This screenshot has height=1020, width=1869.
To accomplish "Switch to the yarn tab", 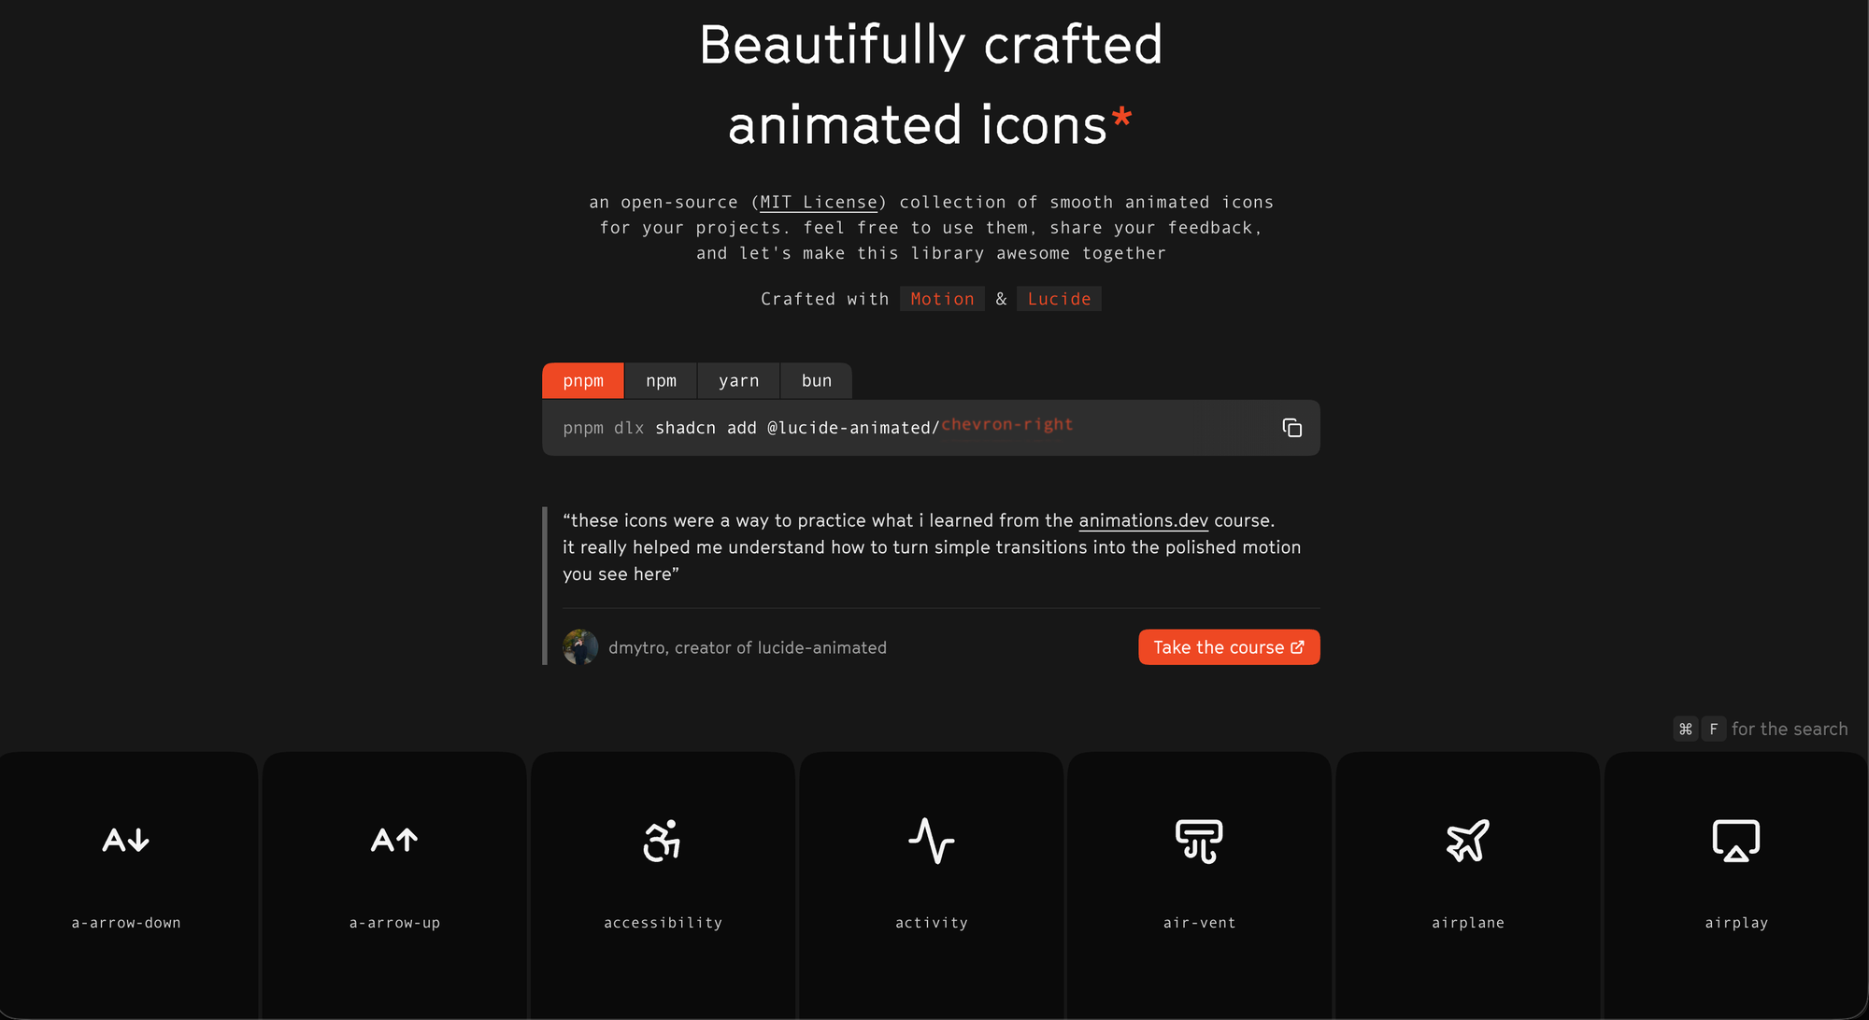I will [x=738, y=380].
